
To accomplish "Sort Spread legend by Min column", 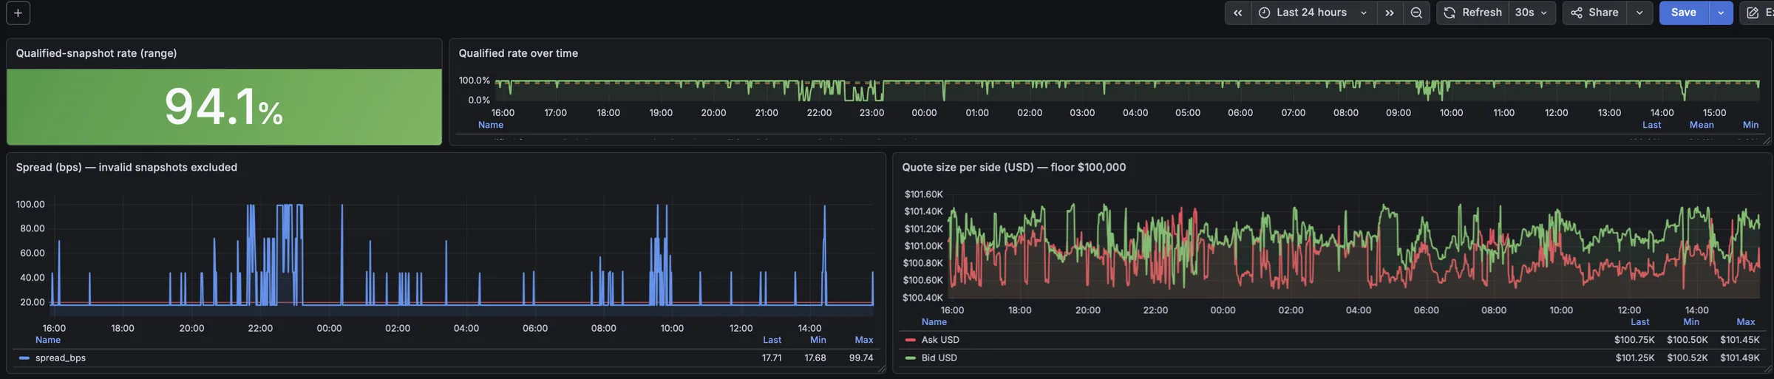I will pos(818,340).
